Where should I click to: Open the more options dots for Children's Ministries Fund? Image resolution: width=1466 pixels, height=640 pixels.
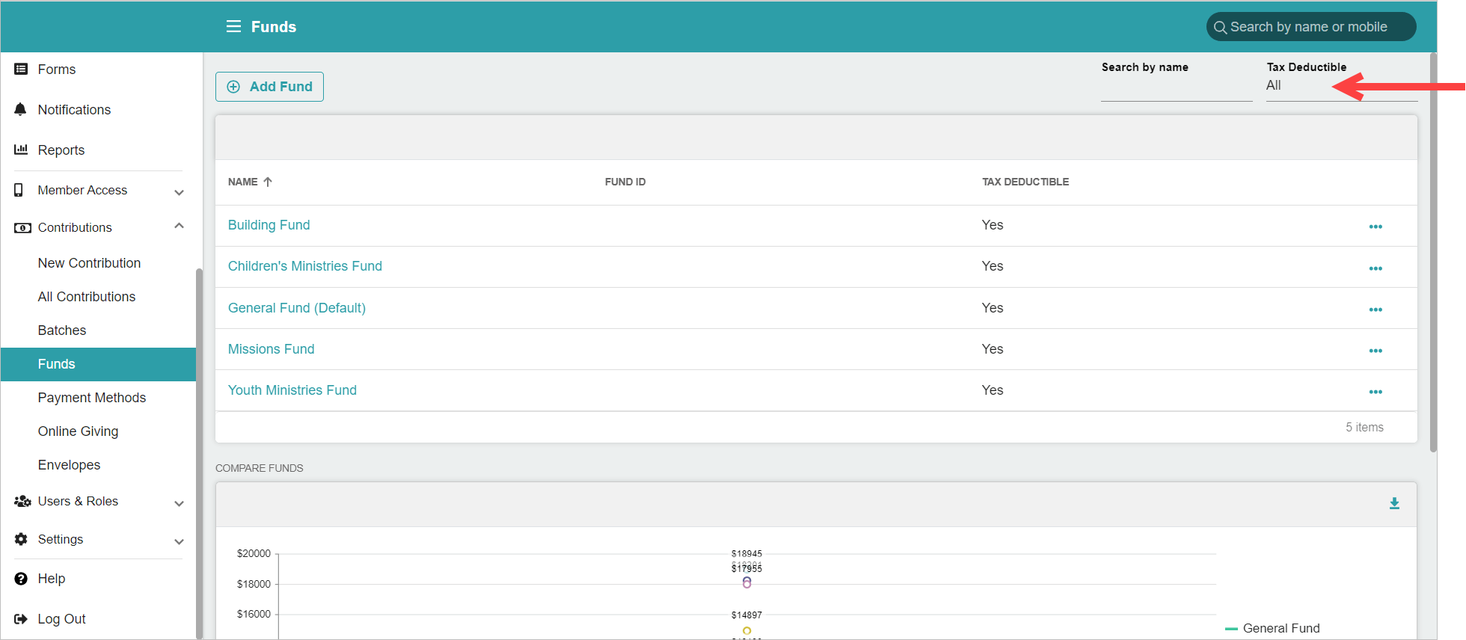pos(1375,268)
